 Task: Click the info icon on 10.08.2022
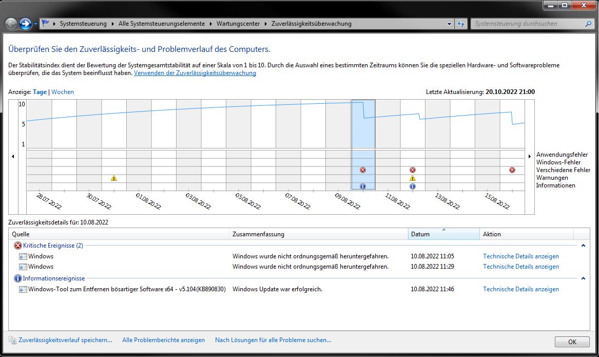point(363,186)
